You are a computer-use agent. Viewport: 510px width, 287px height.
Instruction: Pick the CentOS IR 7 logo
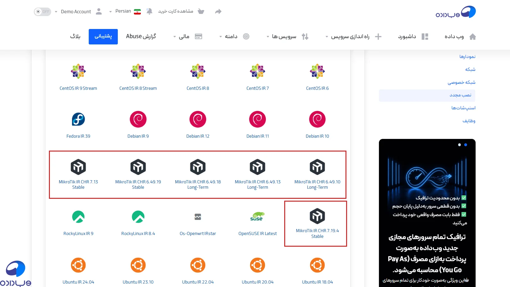pos(257,72)
